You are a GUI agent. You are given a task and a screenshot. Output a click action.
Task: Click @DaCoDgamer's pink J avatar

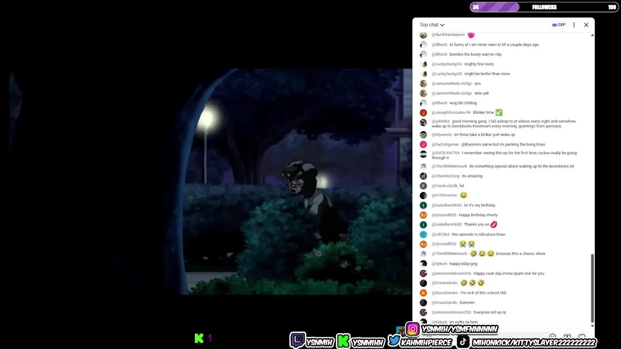click(x=424, y=144)
